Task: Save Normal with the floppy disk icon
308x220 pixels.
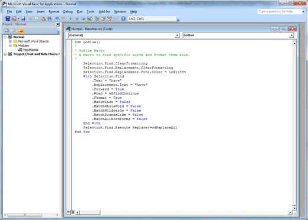Action: pyautogui.click(x=23, y=19)
